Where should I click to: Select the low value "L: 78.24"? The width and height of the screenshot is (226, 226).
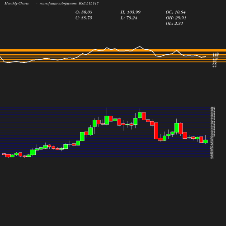coord(129,18)
